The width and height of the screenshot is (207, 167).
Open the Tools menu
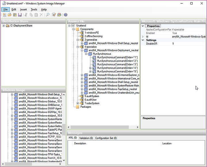click(34, 10)
